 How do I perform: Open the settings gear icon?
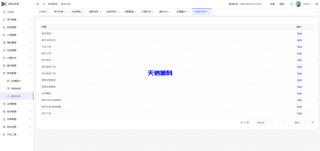click(317, 4)
